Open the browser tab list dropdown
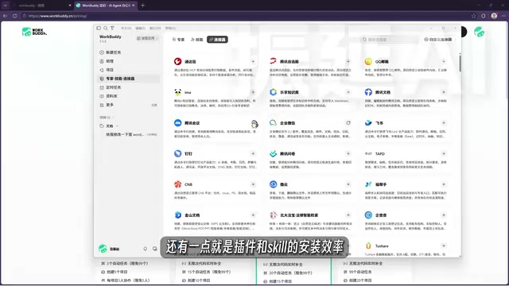The height and width of the screenshot is (286, 509). point(6,6)
